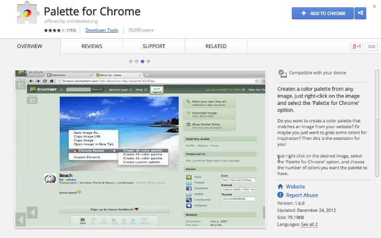Click the artist avatar beside Beach title
This screenshot has height=238, width=381.
[x=50, y=179]
